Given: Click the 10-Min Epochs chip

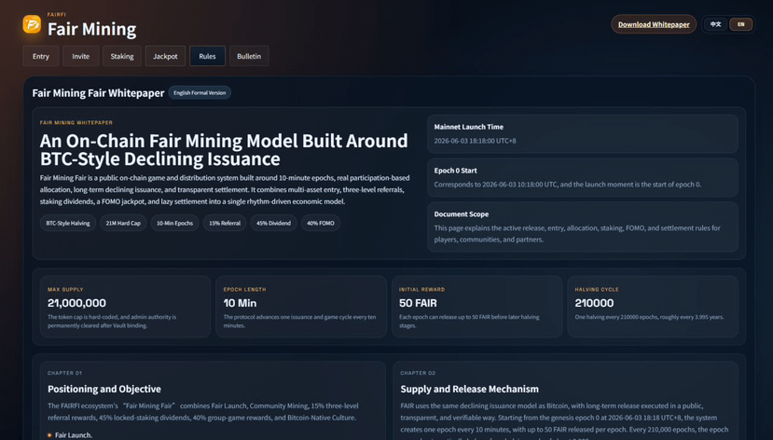Looking at the screenshot, I should click(x=174, y=223).
